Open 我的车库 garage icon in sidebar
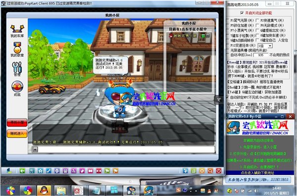This screenshot has height=196, width=297. coord(17,31)
